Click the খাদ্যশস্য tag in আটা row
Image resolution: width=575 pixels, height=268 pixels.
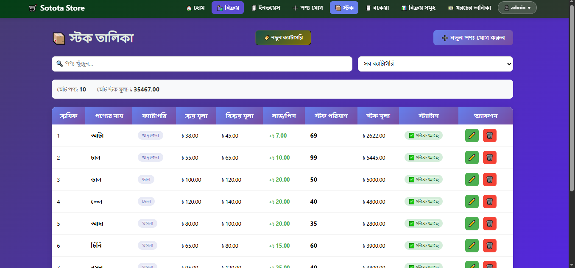click(x=151, y=135)
